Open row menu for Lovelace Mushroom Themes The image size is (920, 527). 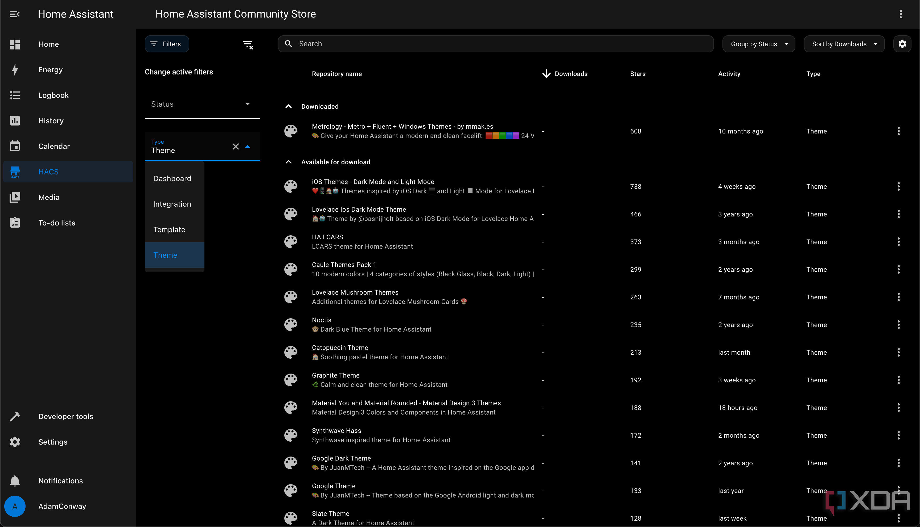tap(899, 297)
